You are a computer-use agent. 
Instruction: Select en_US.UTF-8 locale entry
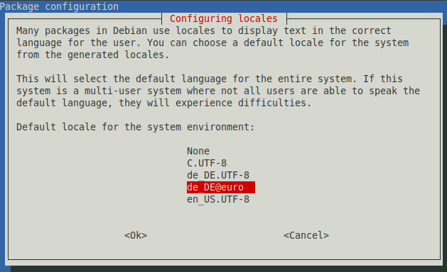(218, 199)
